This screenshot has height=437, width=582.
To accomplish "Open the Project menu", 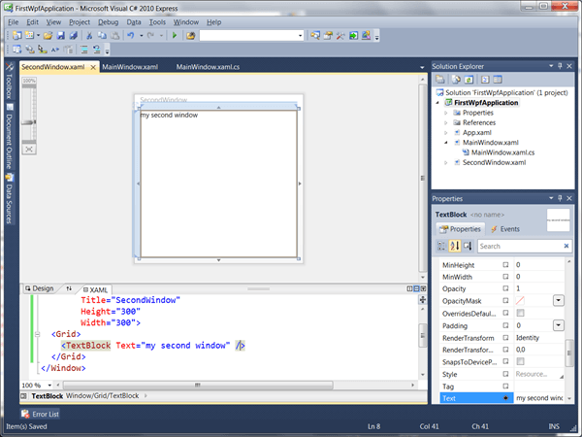I will pos(80,22).
